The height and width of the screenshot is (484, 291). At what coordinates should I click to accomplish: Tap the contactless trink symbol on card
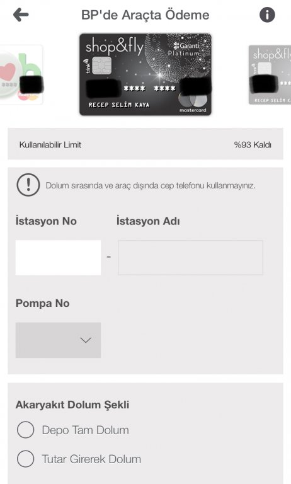[x=87, y=66]
